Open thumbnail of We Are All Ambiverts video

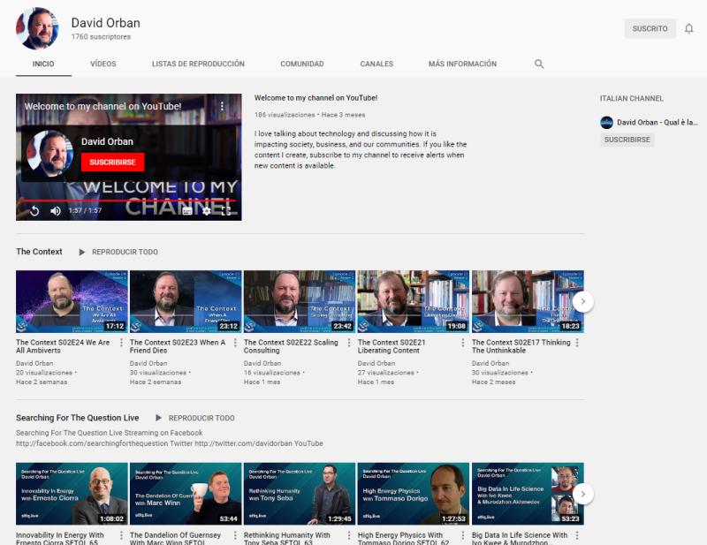[72, 301]
